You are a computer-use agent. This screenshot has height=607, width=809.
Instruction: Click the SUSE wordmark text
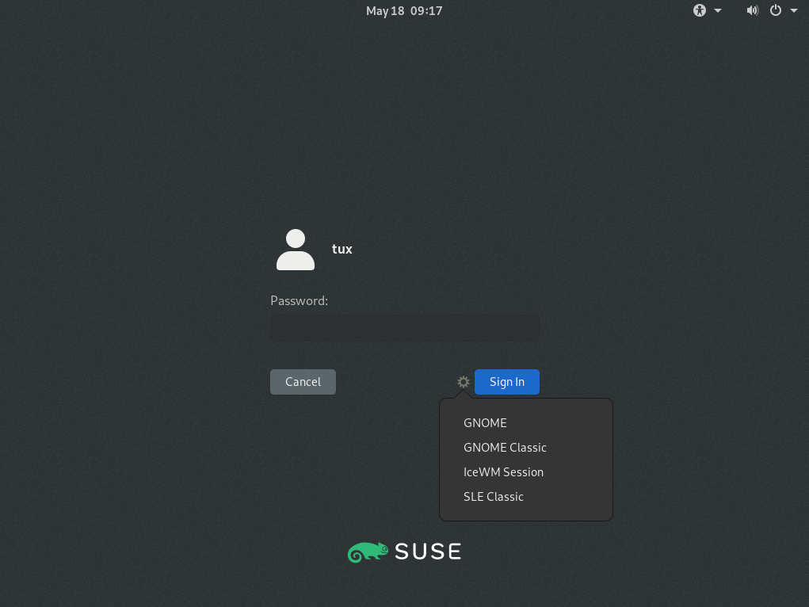(427, 552)
